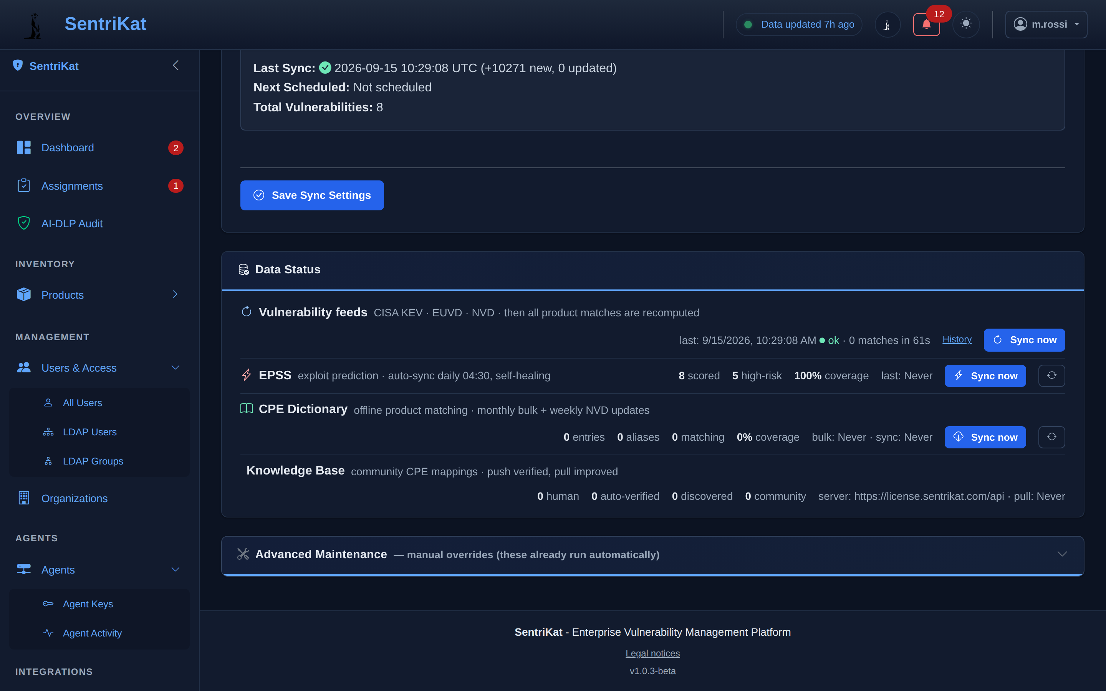
Task: Click the refresh icon button in CPE Dictionary row
Action: (1051, 437)
